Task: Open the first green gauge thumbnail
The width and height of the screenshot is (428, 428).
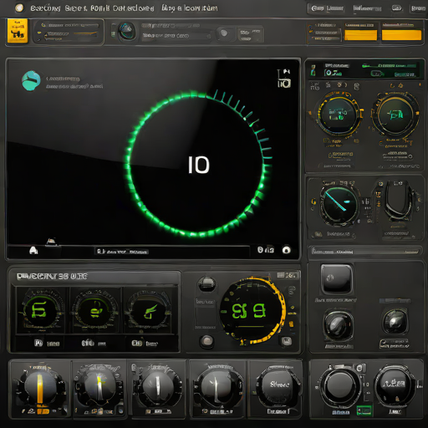Action: (41, 311)
